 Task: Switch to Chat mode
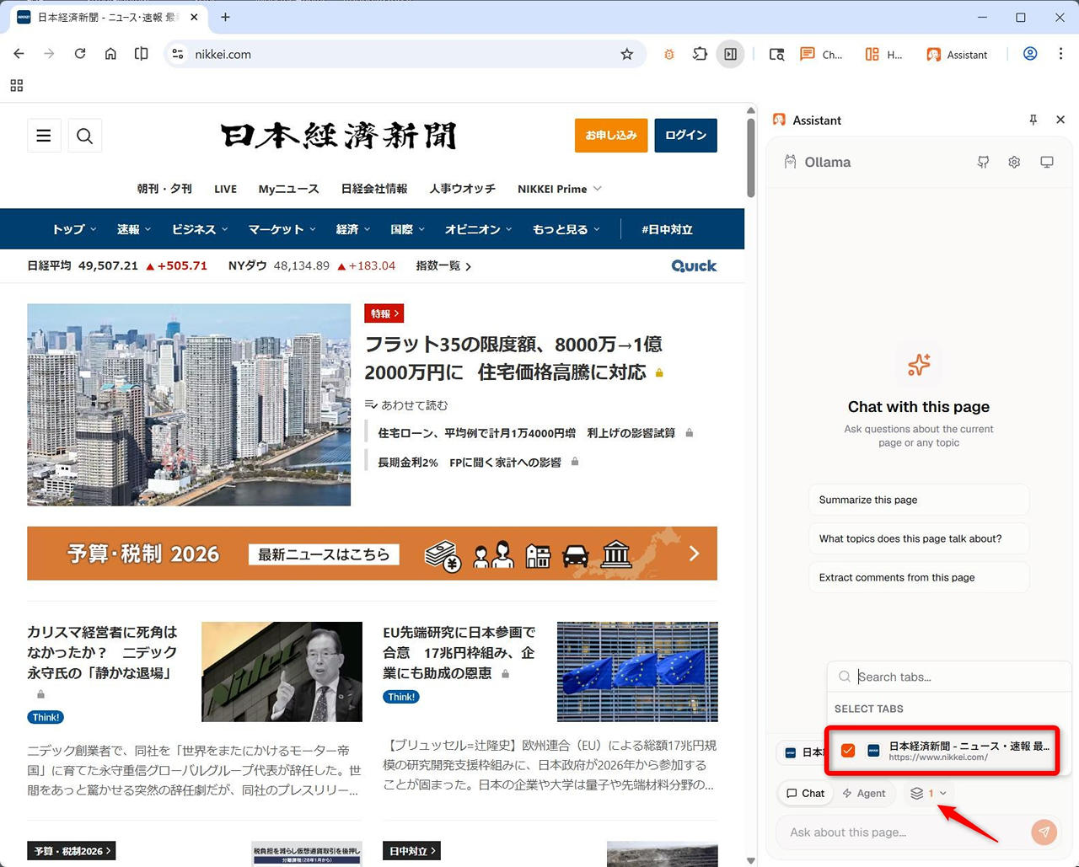pyautogui.click(x=805, y=793)
